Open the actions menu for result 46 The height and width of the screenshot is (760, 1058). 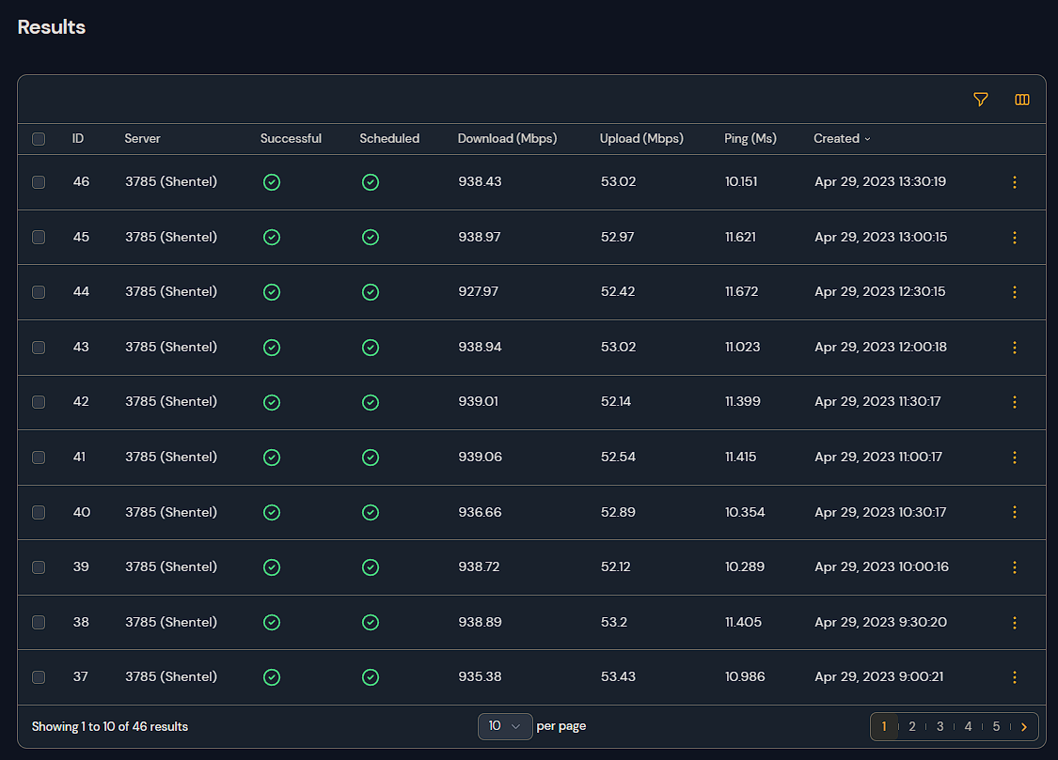pyautogui.click(x=1015, y=182)
